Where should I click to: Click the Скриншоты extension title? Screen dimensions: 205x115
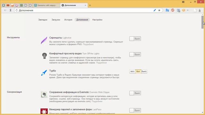(x=55, y=38)
